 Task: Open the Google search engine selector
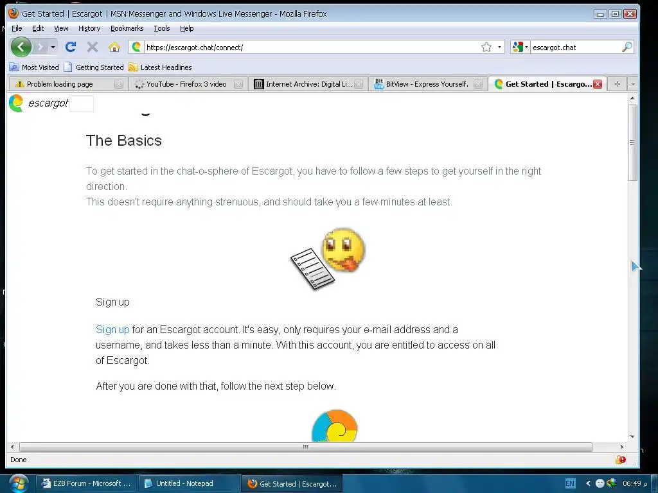click(x=520, y=47)
